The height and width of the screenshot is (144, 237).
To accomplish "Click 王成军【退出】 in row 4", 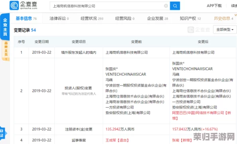I will 117,140.
